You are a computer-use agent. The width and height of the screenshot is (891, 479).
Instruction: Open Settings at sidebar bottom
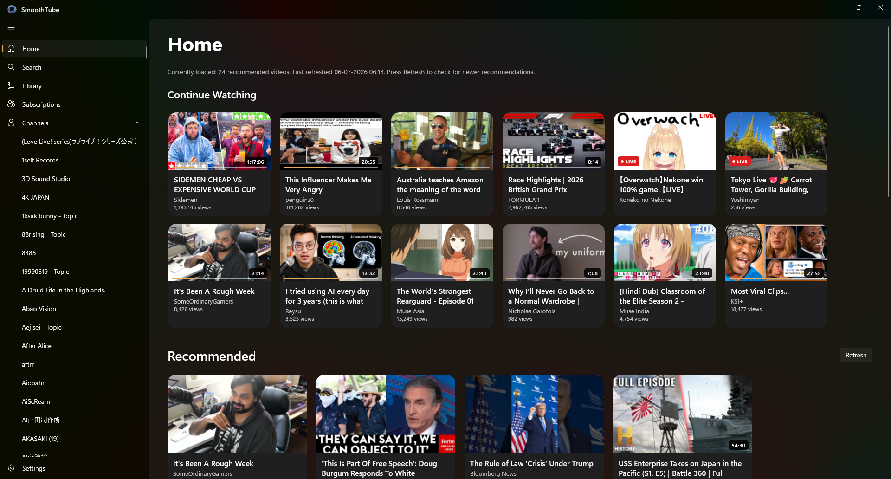74,468
